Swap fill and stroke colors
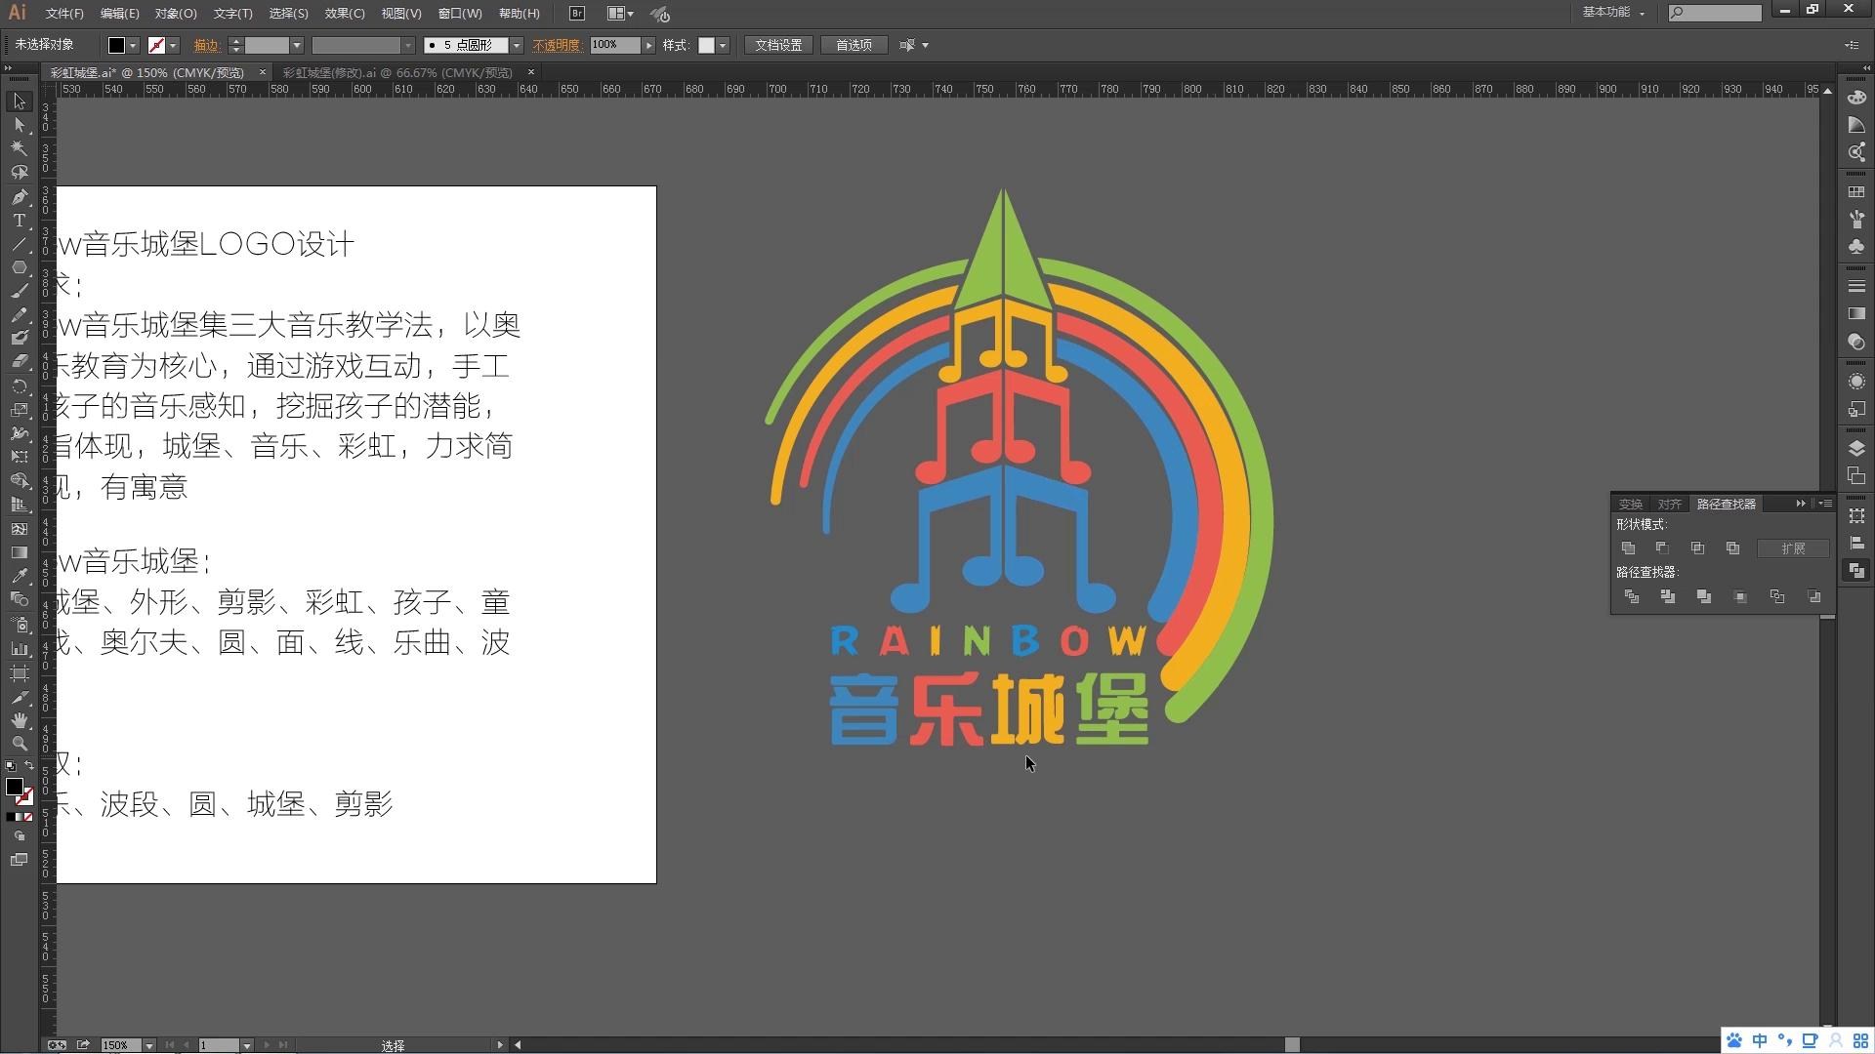 coord(28,766)
